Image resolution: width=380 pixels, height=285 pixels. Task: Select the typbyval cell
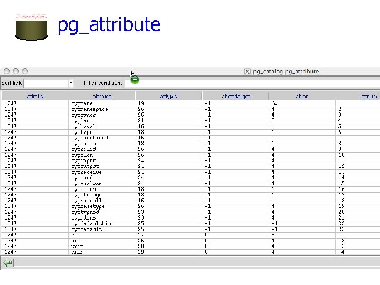(102, 127)
